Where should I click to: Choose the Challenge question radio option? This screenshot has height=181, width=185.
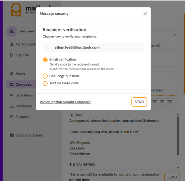45,76
